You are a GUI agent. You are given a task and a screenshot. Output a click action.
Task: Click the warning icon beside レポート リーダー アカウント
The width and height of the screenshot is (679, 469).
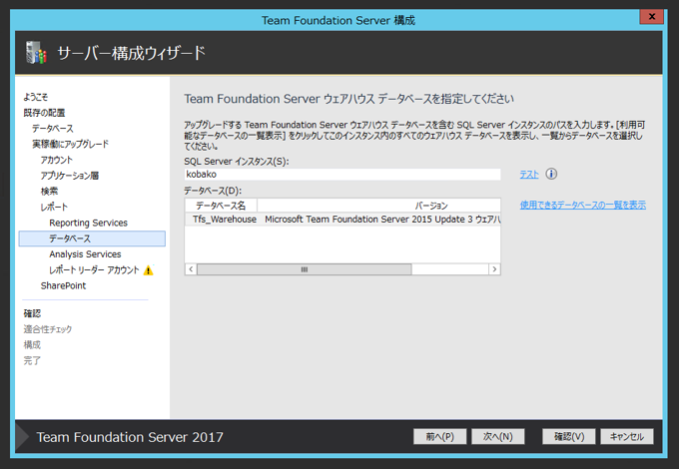148,270
